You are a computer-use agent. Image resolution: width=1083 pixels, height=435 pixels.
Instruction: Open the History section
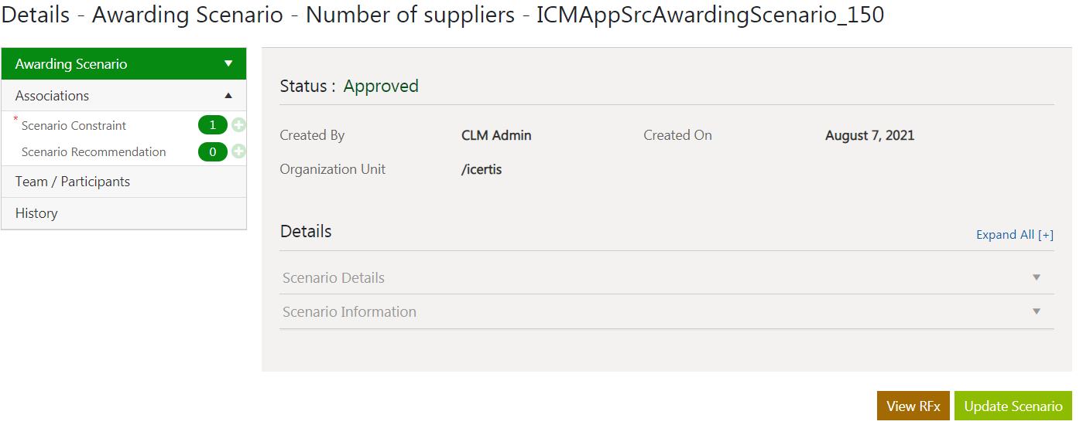coord(36,213)
